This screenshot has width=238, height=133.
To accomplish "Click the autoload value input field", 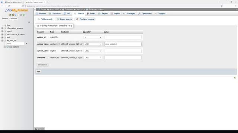I will tap(123, 58).
